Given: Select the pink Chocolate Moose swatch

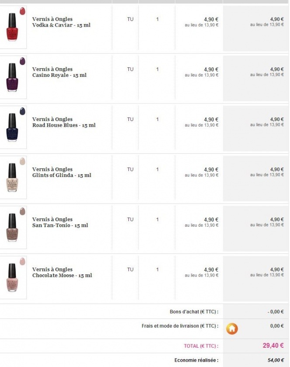Looking at the screenshot, I should [22, 261].
